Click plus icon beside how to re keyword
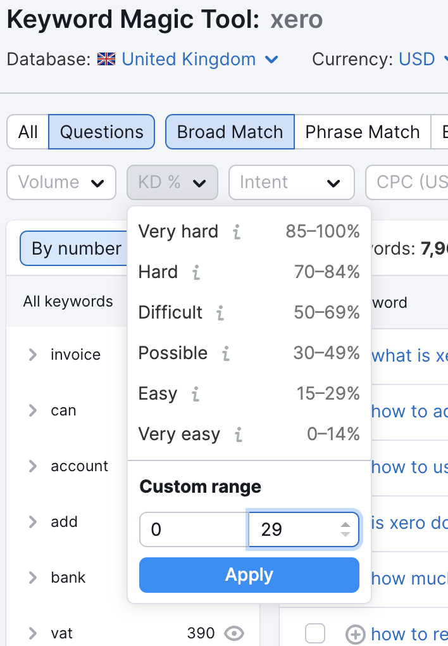 click(x=356, y=634)
